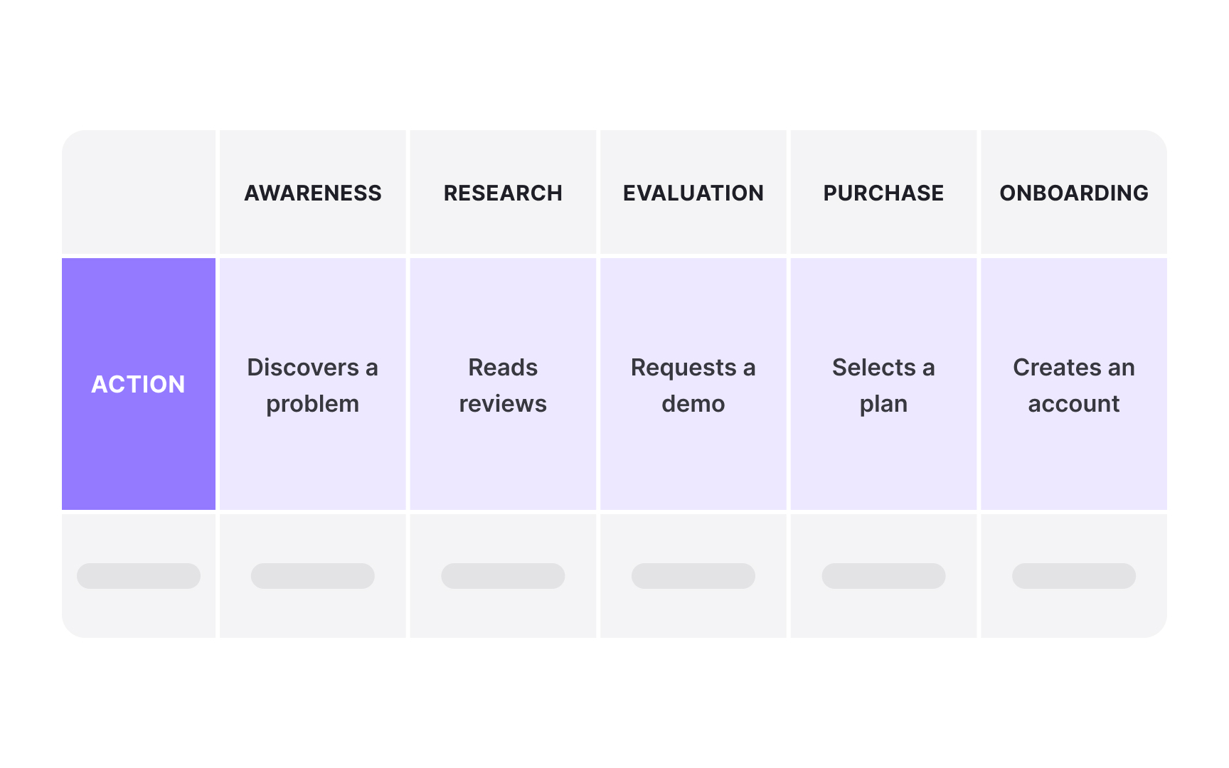Click the word 'demo' under Evaluation
The height and width of the screenshot is (768, 1229).
[x=693, y=404]
